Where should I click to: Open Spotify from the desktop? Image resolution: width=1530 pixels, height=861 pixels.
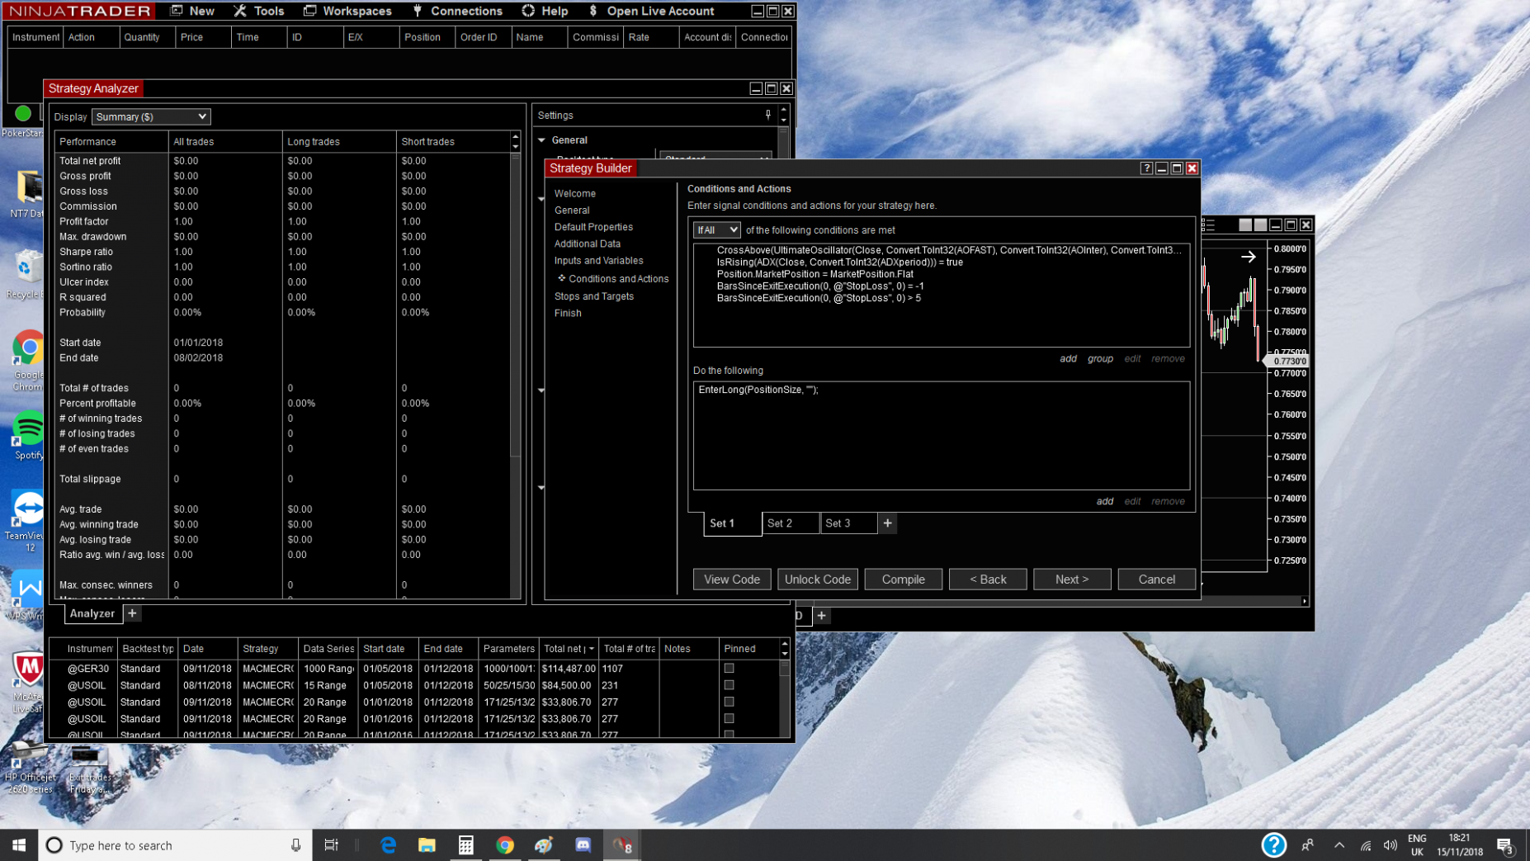point(29,435)
